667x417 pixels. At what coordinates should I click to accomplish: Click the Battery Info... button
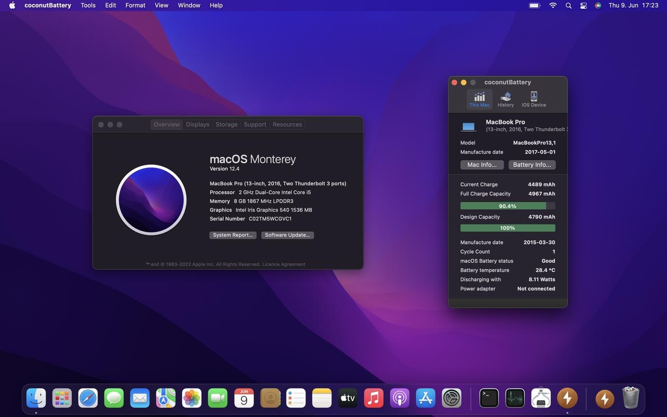[x=532, y=165]
